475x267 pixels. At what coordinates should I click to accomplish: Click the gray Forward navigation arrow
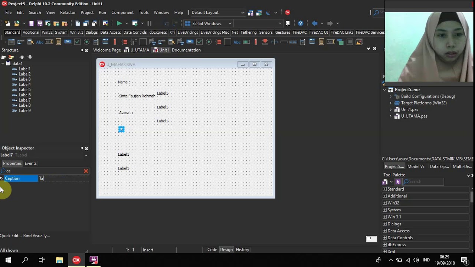(330, 23)
